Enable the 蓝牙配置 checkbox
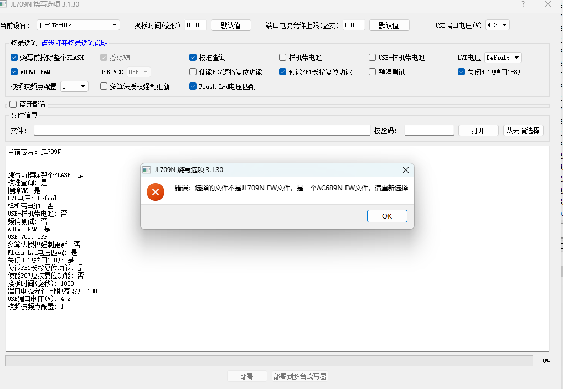This screenshot has height=389, width=563. (x=13, y=104)
